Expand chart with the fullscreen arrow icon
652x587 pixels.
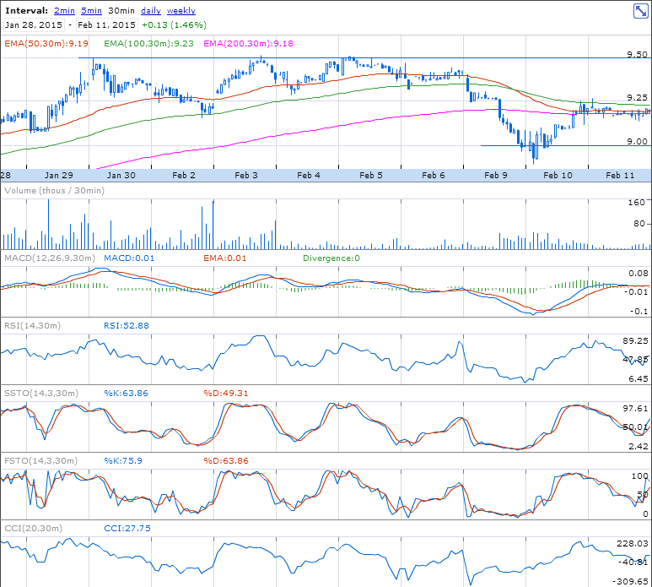pyautogui.click(x=640, y=11)
